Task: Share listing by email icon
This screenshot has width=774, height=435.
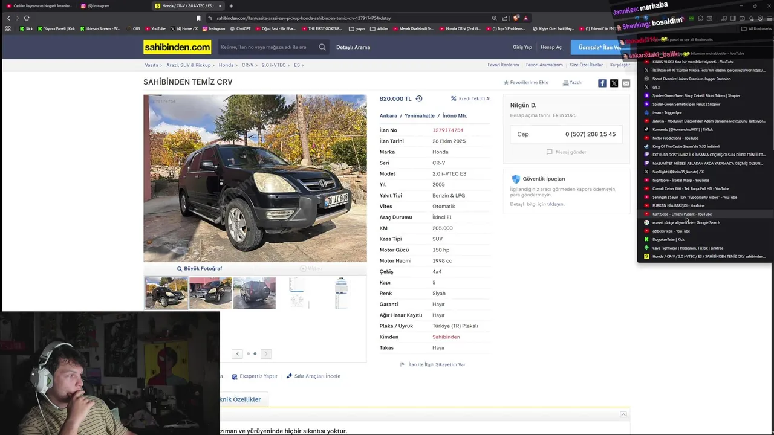Action: pos(626,83)
